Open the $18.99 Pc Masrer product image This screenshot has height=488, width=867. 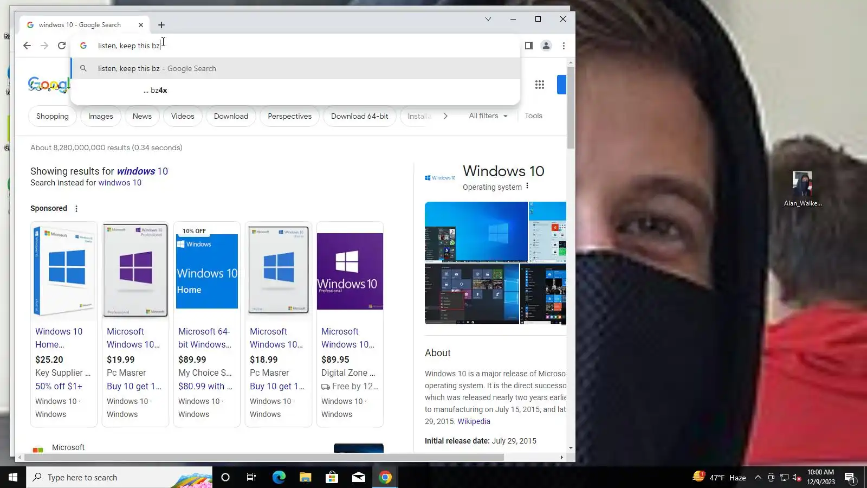click(x=279, y=271)
